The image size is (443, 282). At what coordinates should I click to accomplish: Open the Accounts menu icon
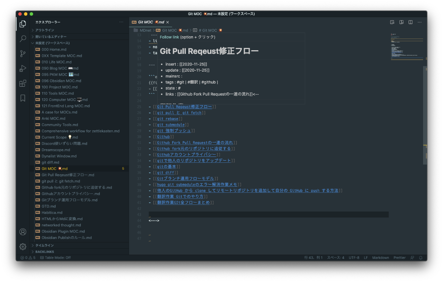tap(23, 232)
